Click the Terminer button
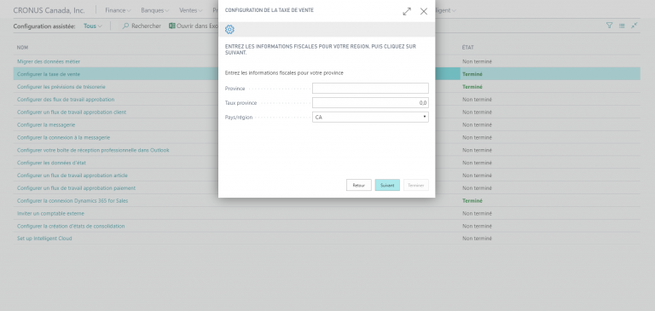Screen dimensions: 655x311 pyautogui.click(x=416, y=185)
